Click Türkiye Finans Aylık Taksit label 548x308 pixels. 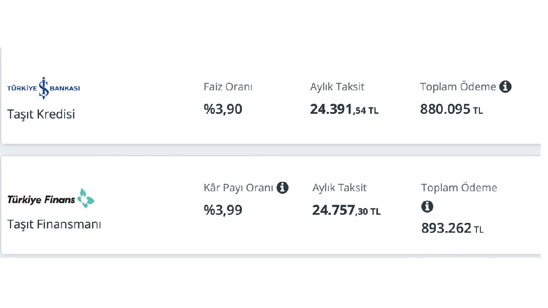click(x=340, y=187)
